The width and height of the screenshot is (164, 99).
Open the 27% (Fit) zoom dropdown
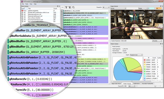click(157, 41)
